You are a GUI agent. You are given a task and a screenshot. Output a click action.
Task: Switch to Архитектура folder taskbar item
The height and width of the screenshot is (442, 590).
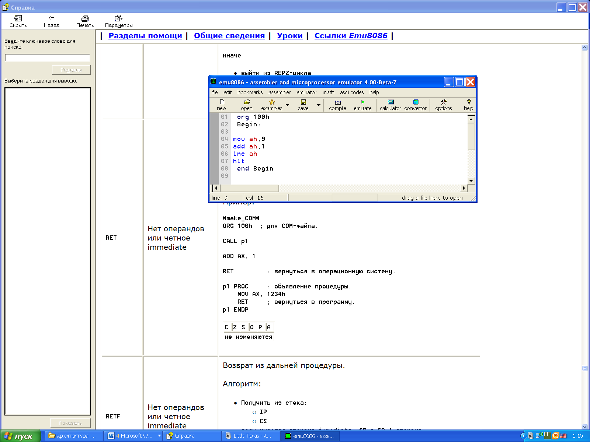[73, 436]
